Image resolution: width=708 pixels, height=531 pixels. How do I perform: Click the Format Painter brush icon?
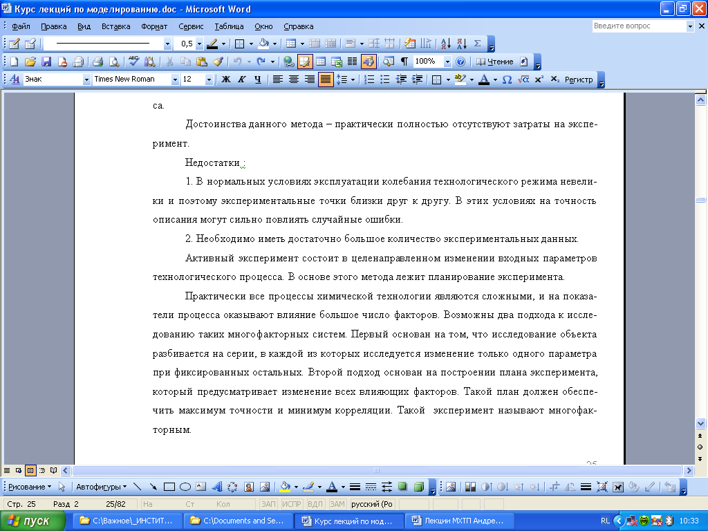218,62
